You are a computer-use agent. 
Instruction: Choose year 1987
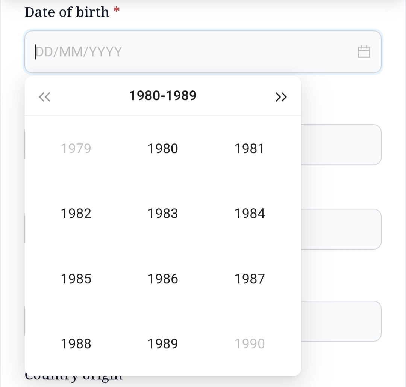[x=250, y=279]
